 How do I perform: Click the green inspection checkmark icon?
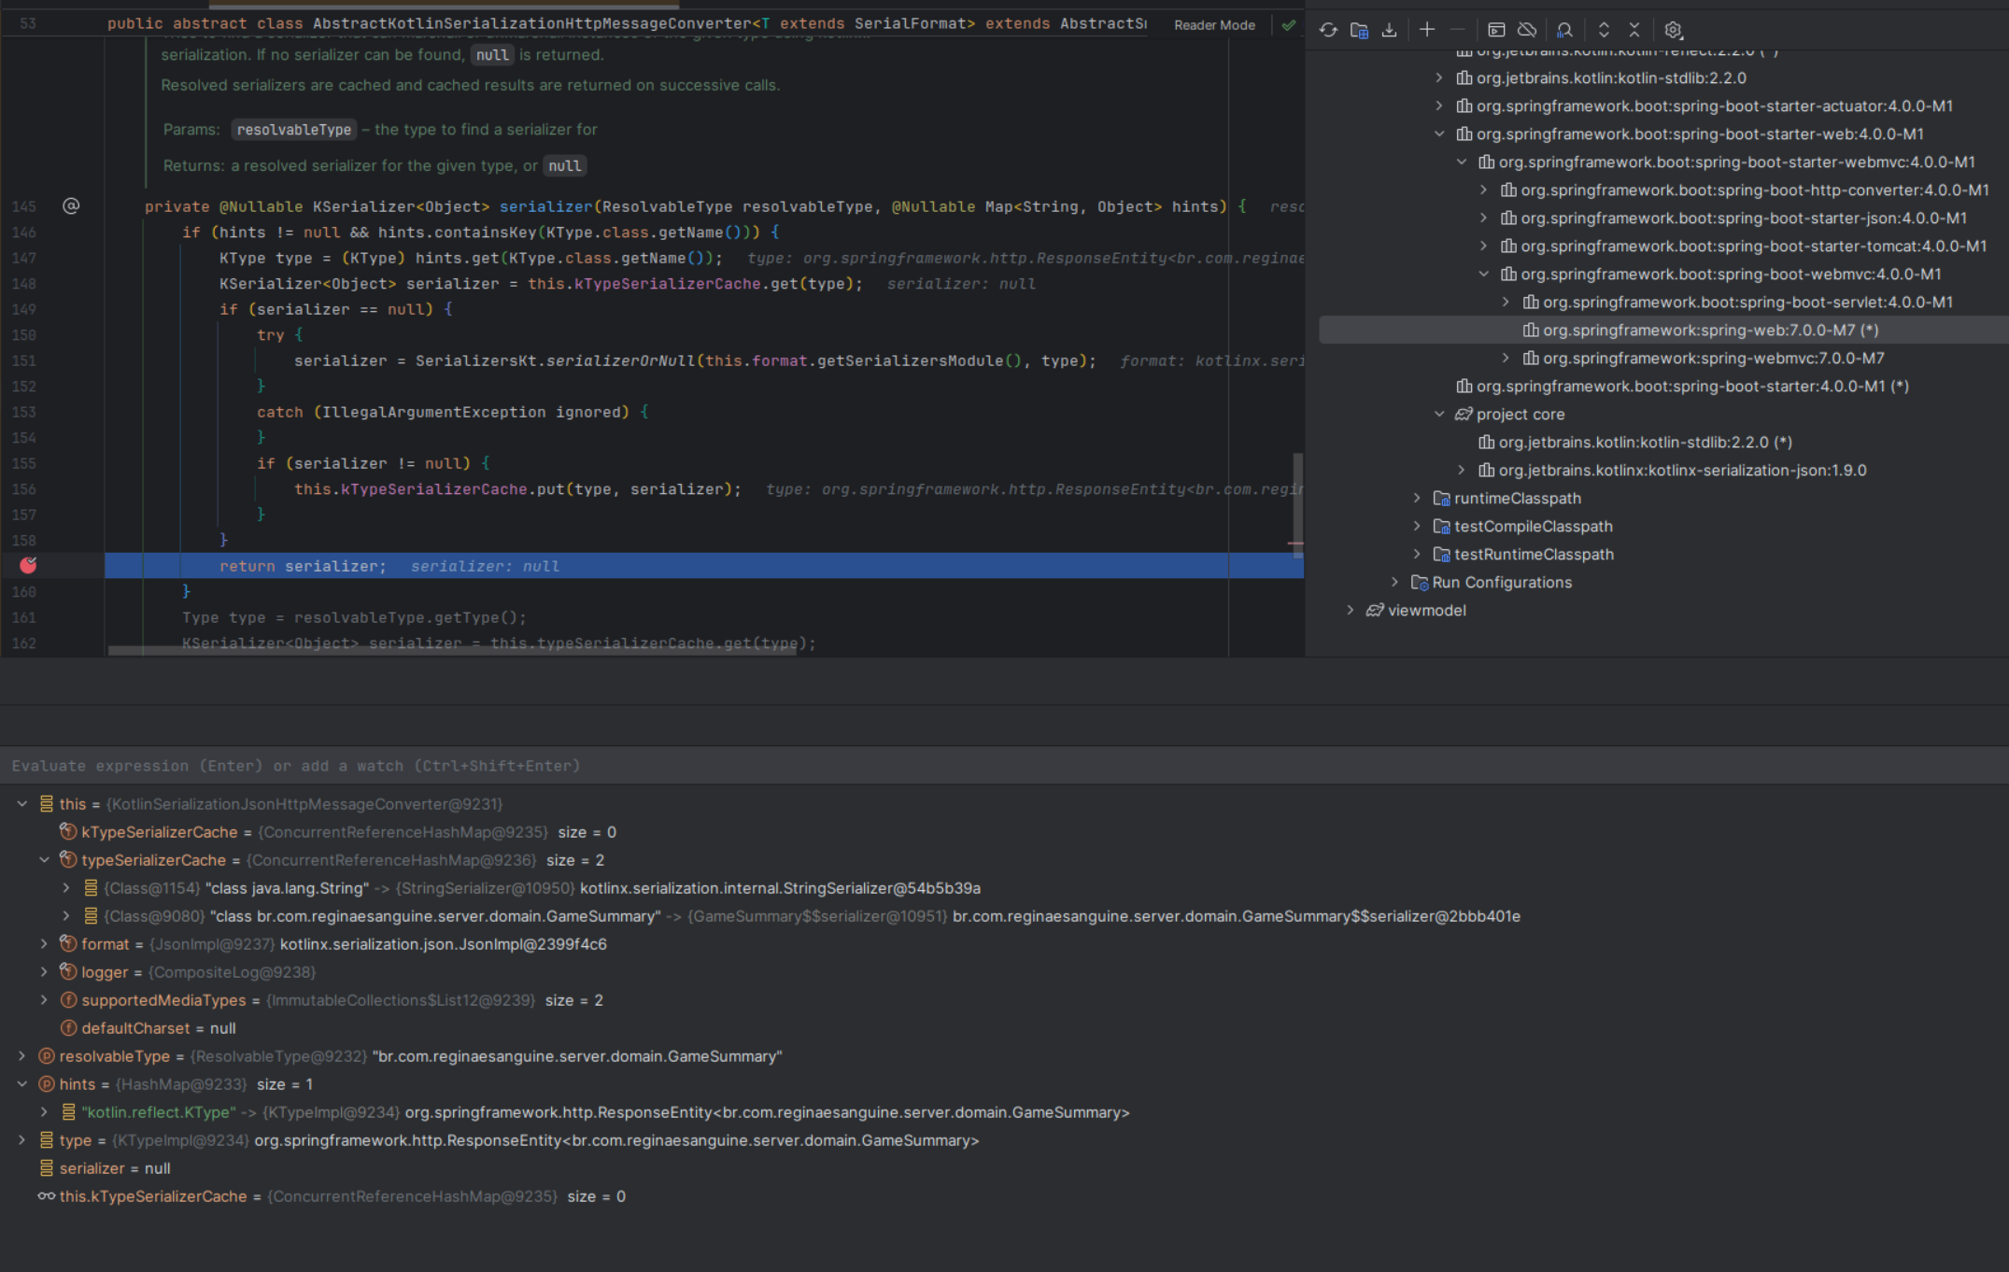tap(1289, 25)
